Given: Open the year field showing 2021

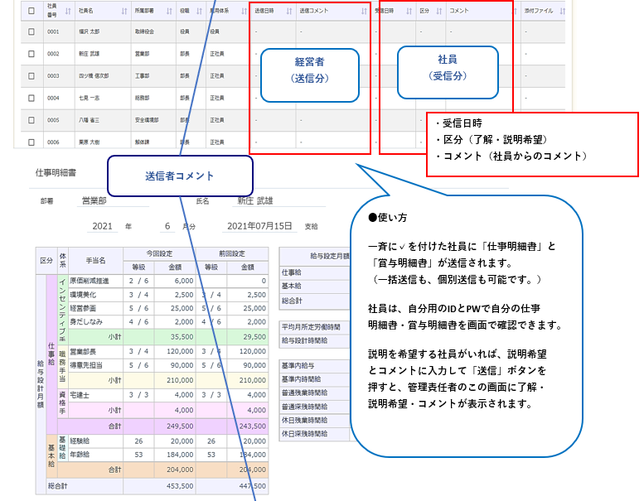Looking at the screenshot, I should point(102,225).
